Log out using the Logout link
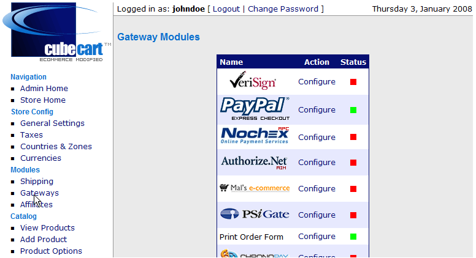 (226, 9)
